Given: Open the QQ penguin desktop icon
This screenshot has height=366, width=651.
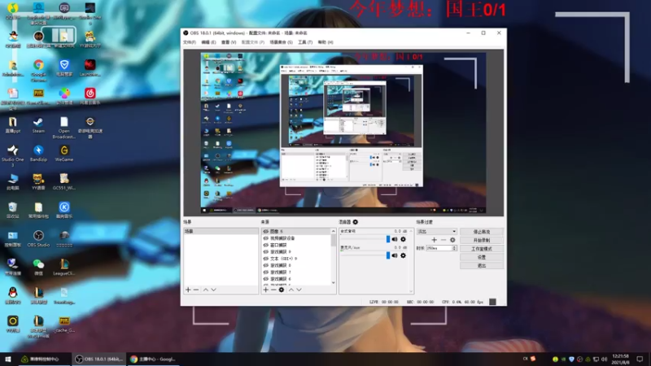Looking at the screenshot, I should (x=13, y=295).
